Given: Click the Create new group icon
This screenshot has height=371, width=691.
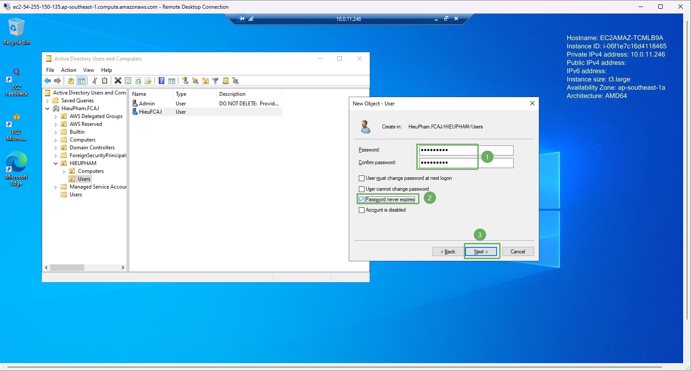Looking at the screenshot, I should 195,81.
